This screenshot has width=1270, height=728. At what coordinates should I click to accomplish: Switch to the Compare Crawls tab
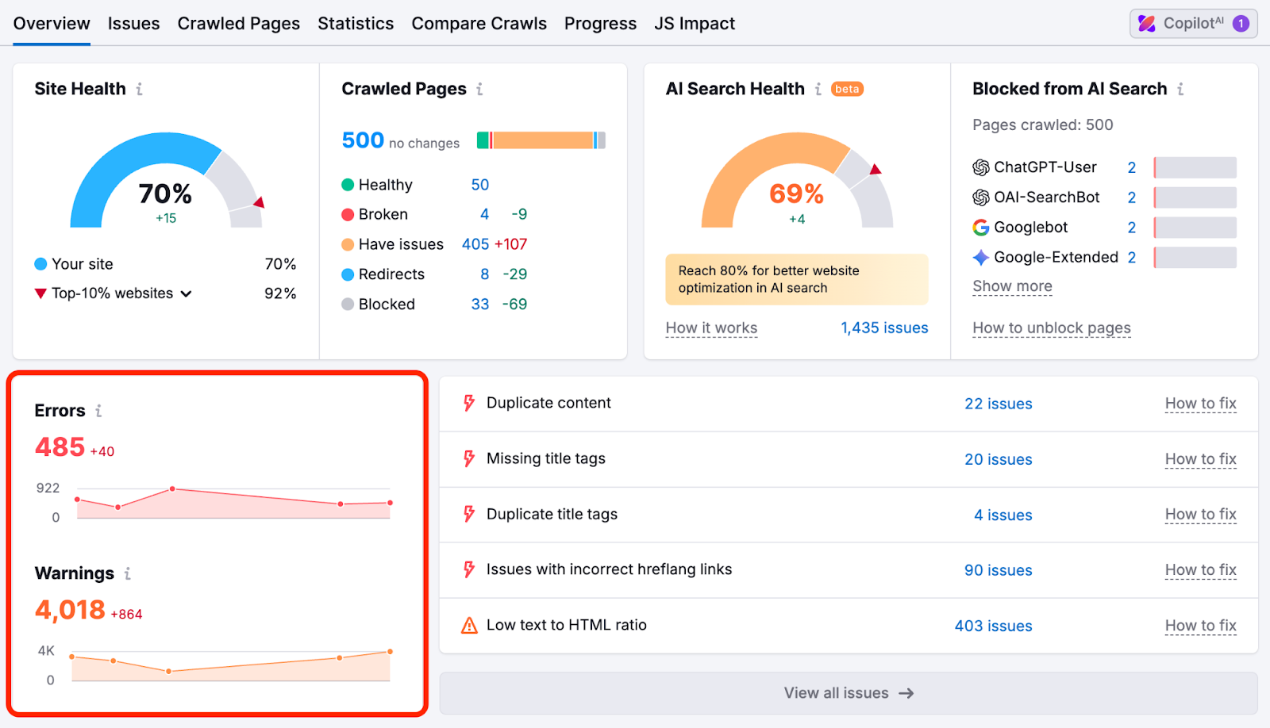(x=479, y=23)
